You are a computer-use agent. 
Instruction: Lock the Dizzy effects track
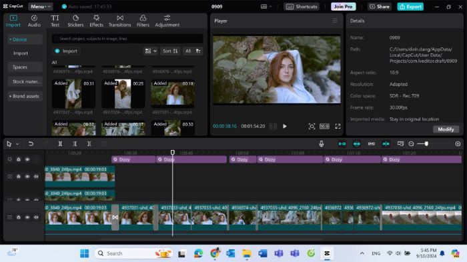click(19, 159)
